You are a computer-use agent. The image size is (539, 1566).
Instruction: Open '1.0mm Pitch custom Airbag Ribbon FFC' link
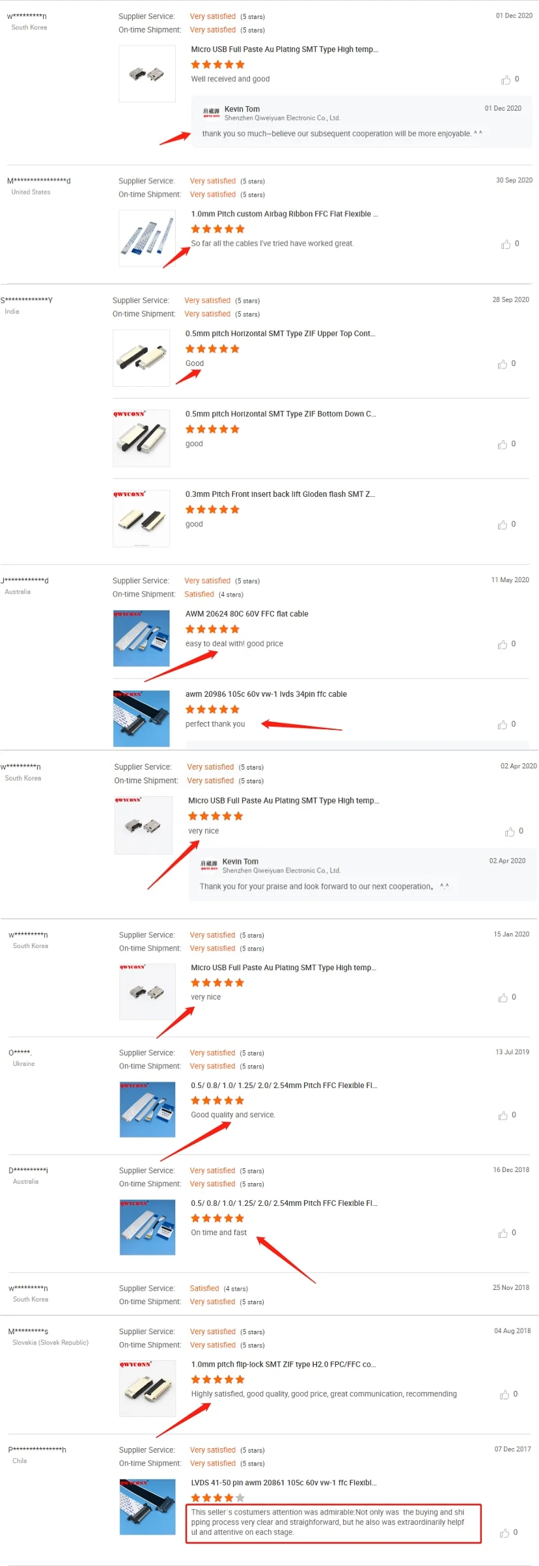[284, 214]
